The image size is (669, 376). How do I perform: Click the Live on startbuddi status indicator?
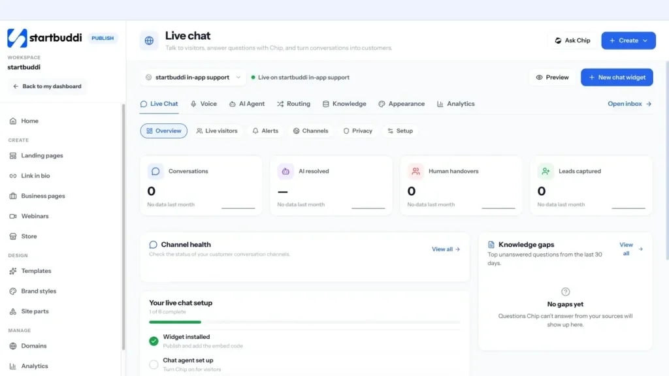301,78
